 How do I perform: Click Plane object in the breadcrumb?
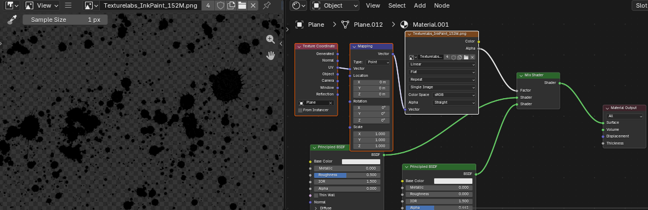[310, 25]
